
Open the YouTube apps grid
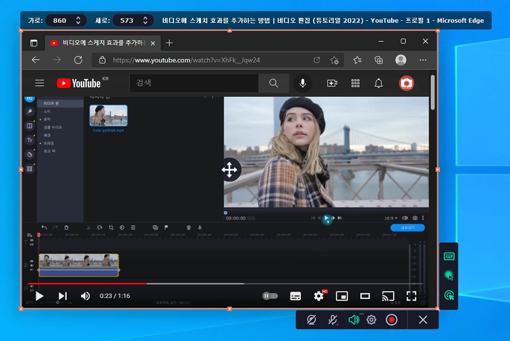coord(355,83)
